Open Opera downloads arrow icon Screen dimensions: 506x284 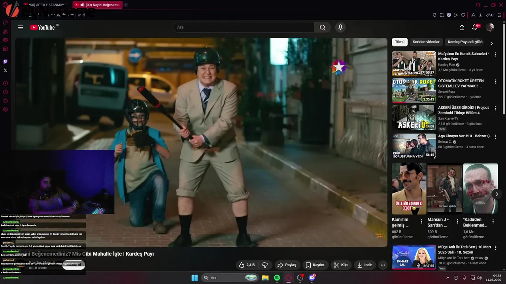pos(480,15)
